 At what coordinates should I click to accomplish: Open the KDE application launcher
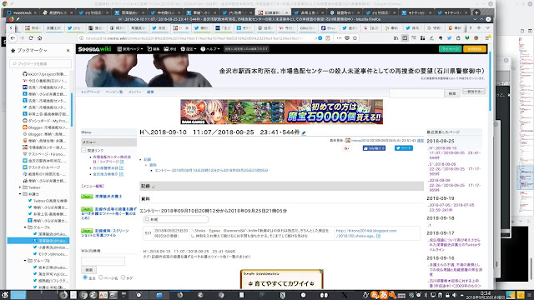5,294
